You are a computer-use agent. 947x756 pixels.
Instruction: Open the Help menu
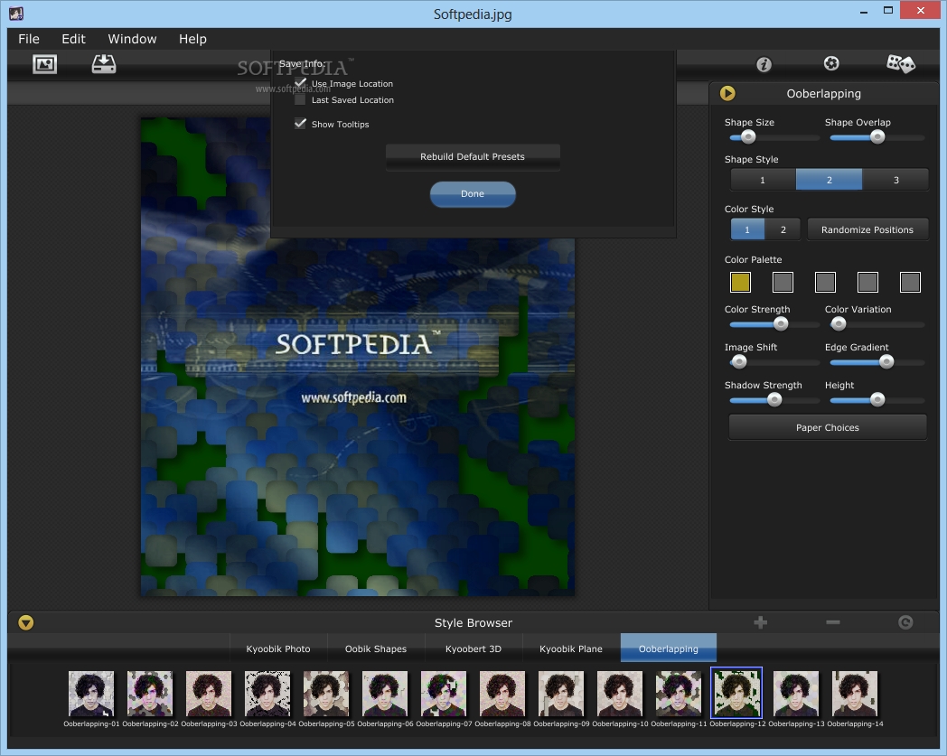(192, 39)
